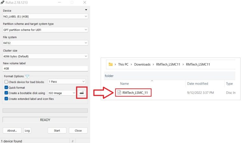Click the 1 device found status text
Image resolution: width=244 pixels, height=143 pixels.
[x=11, y=141]
